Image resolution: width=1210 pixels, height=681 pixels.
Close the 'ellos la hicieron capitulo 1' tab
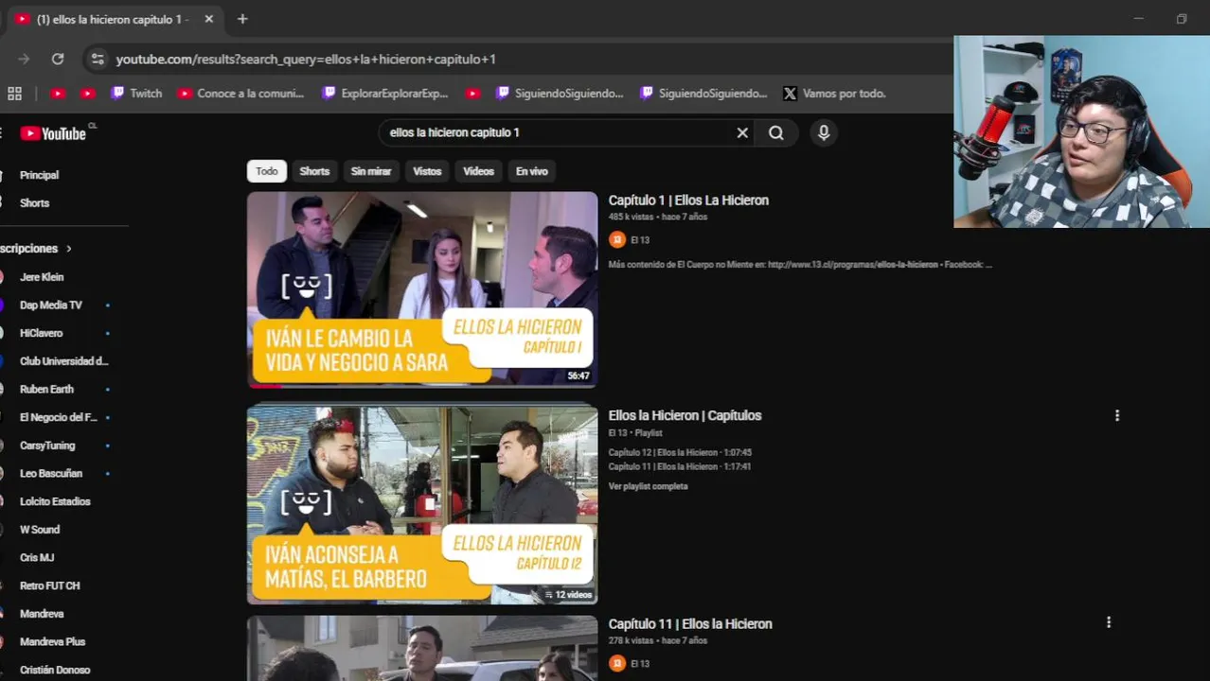point(208,19)
